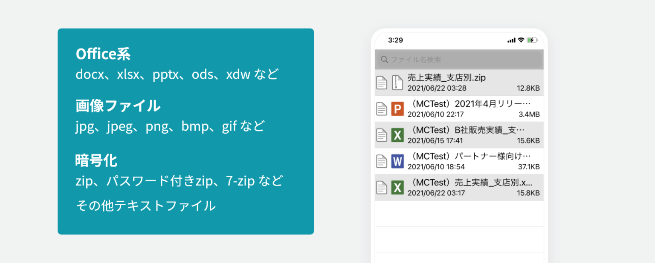Tap the magnifier icon in search bar
This screenshot has width=655, height=263.
[384, 60]
